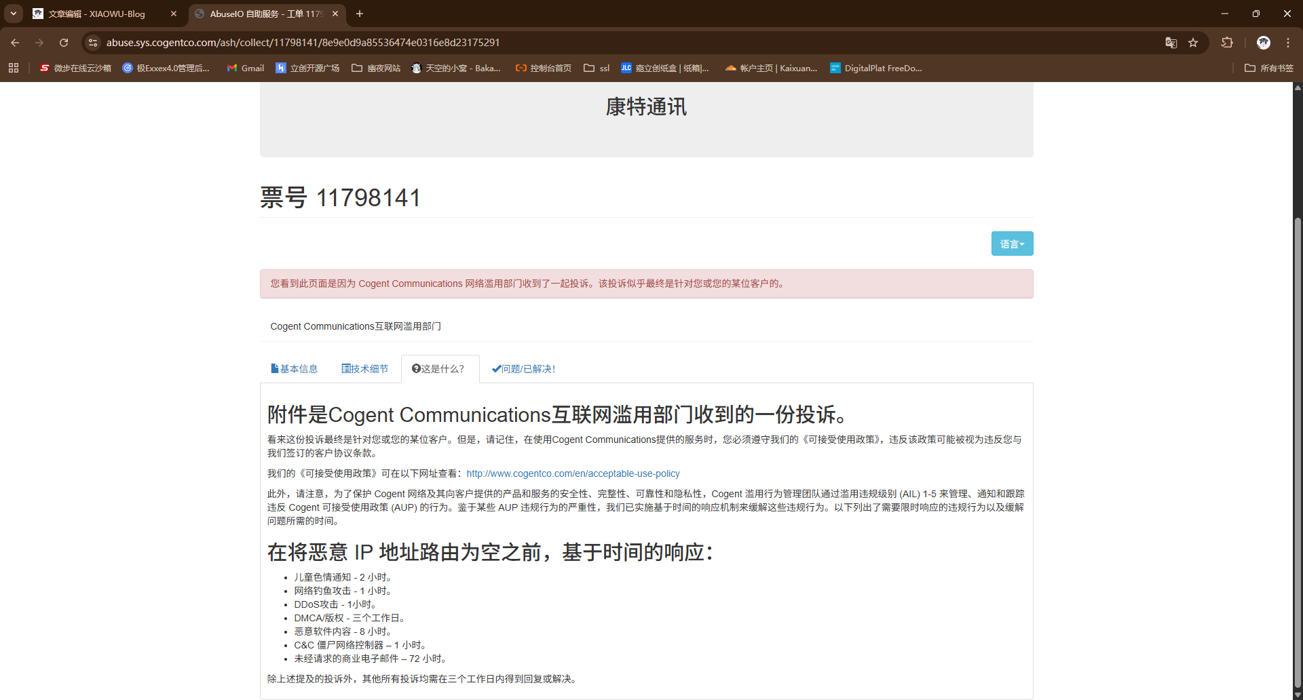Open the browser profile avatar
1303x700 pixels.
point(1263,43)
